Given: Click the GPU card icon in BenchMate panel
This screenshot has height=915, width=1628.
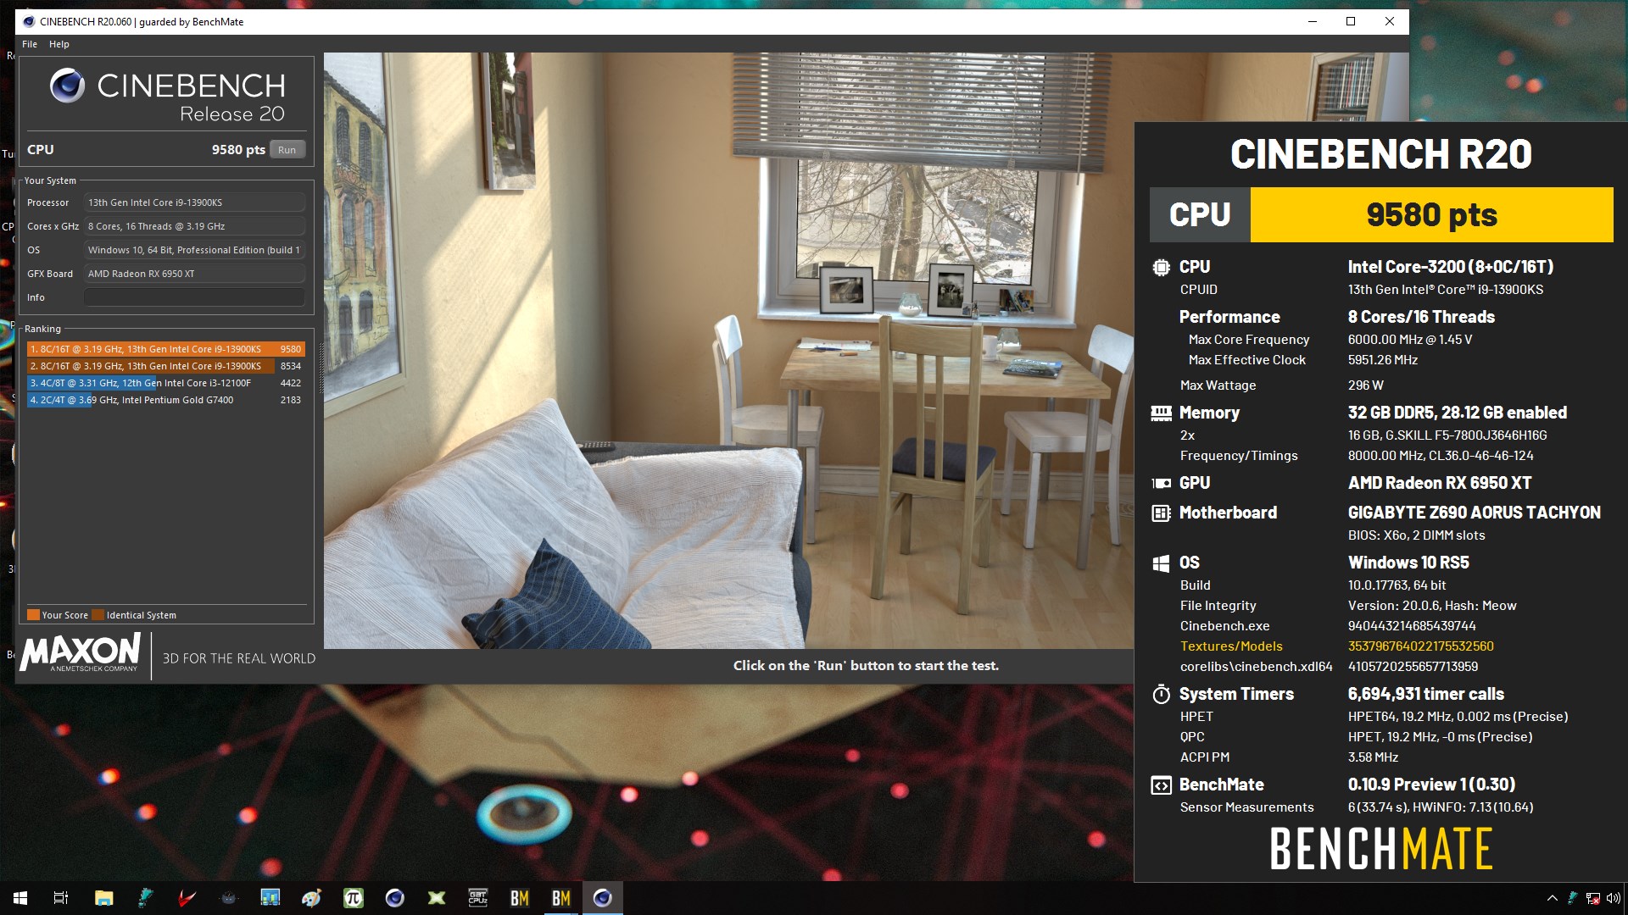Looking at the screenshot, I should [x=1161, y=484].
